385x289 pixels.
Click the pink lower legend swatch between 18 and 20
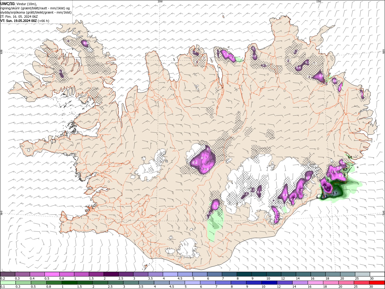pos(331,283)
